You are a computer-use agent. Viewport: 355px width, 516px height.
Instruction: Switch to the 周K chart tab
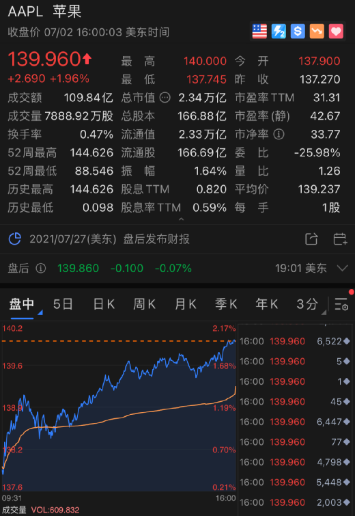145,303
